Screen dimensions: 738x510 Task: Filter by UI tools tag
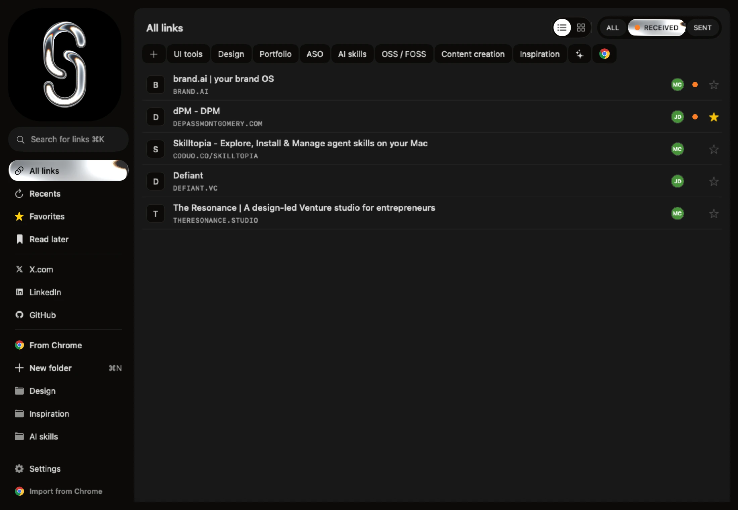[x=188, y=54]
